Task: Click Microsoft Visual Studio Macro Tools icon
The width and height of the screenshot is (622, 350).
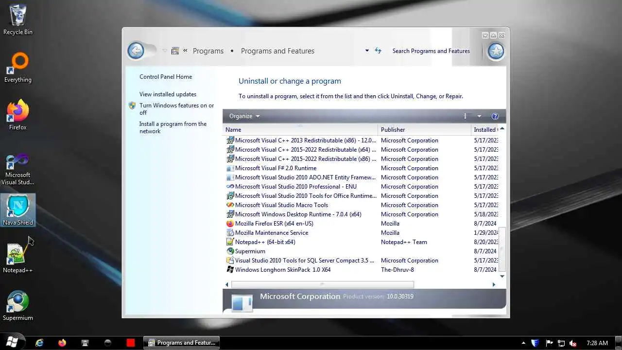Action: pyautogui.click(x=230, y=205)
